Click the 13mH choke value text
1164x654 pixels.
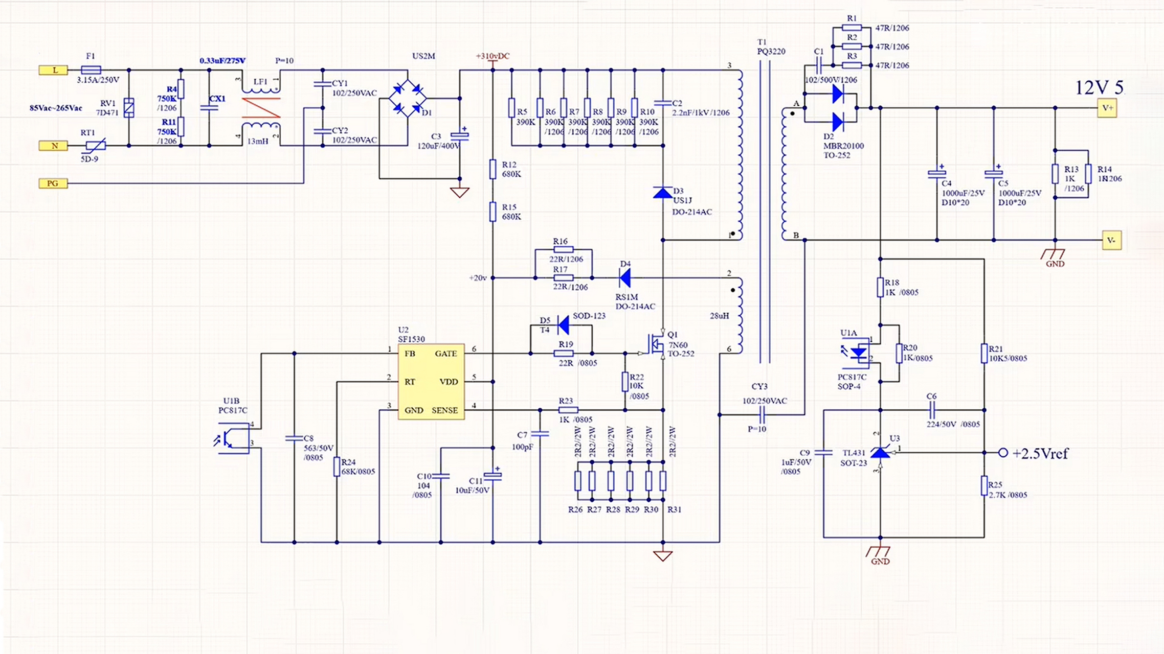click(258, 141)
